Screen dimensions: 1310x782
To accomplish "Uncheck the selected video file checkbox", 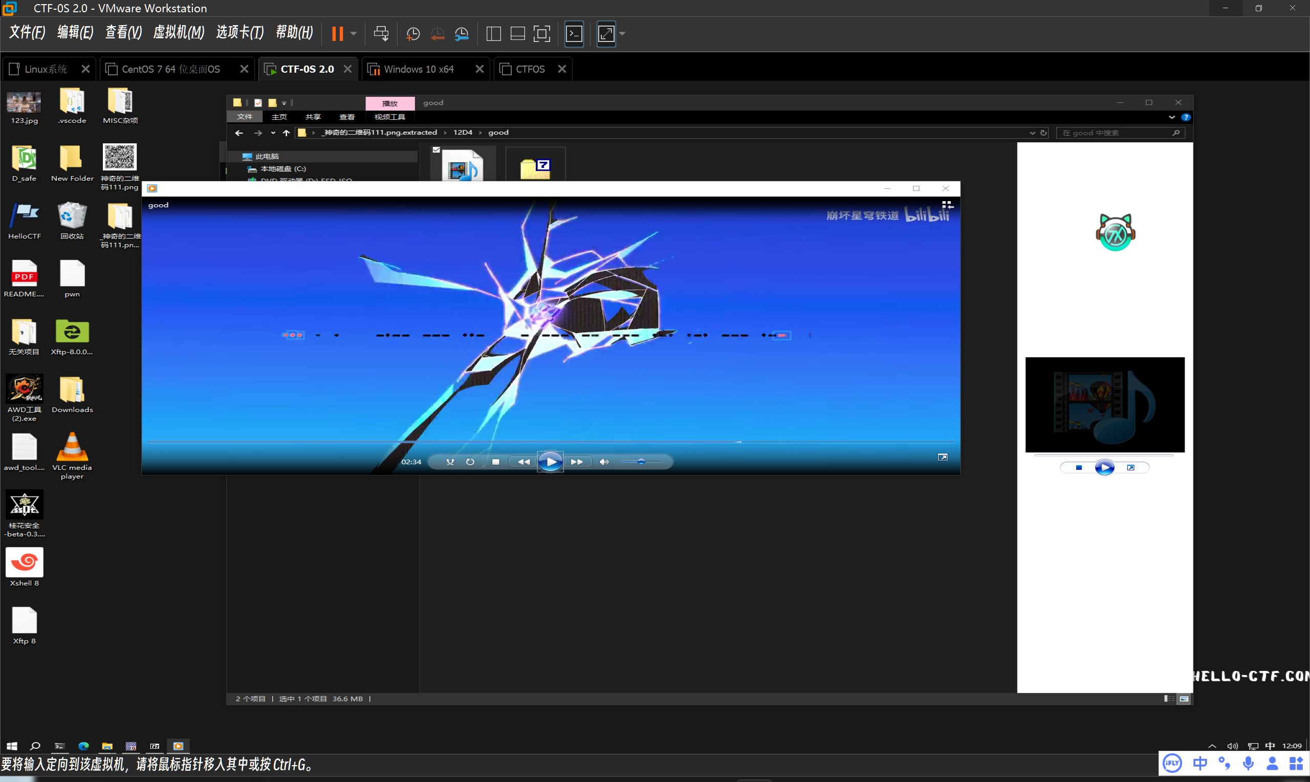I will pyautogui.click(x=436, y=149).
